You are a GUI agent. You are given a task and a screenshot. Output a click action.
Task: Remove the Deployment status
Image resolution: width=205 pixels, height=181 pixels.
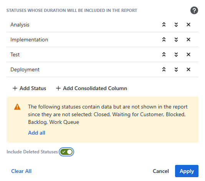(x=188, y=69)
